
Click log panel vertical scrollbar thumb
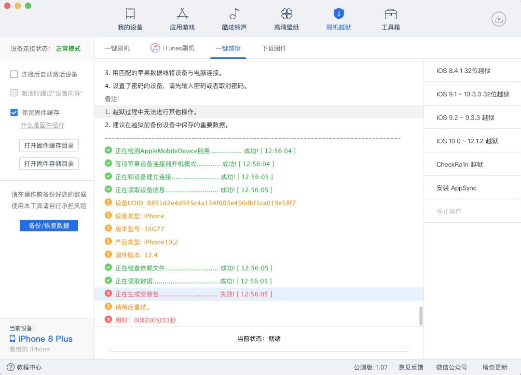[421, 316]
